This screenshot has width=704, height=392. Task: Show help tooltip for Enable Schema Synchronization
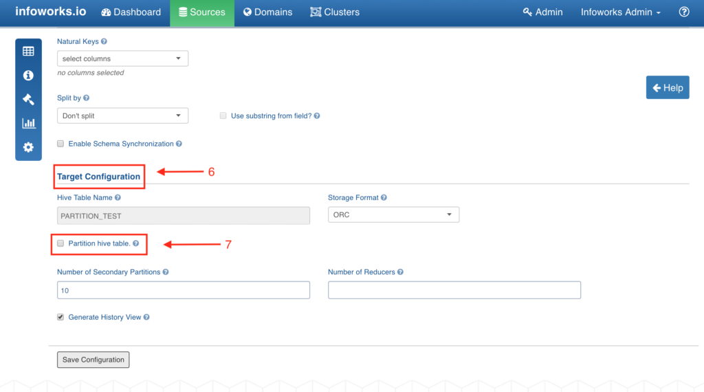point(179,144)
